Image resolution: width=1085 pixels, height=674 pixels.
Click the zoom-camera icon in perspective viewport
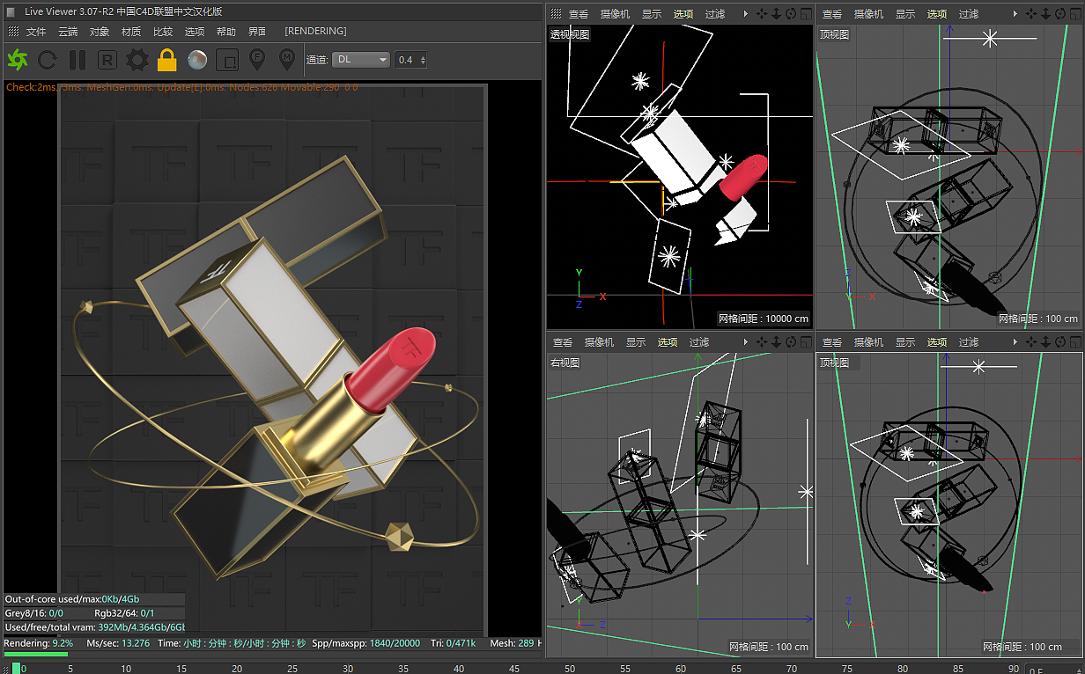776,14
